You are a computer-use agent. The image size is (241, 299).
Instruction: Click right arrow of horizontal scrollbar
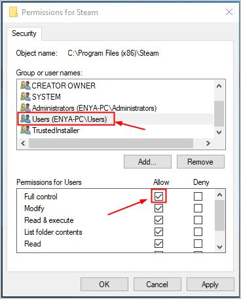208,143
